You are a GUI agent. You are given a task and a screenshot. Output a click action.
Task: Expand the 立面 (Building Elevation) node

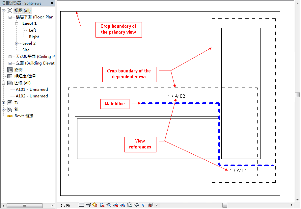(10, 63)
